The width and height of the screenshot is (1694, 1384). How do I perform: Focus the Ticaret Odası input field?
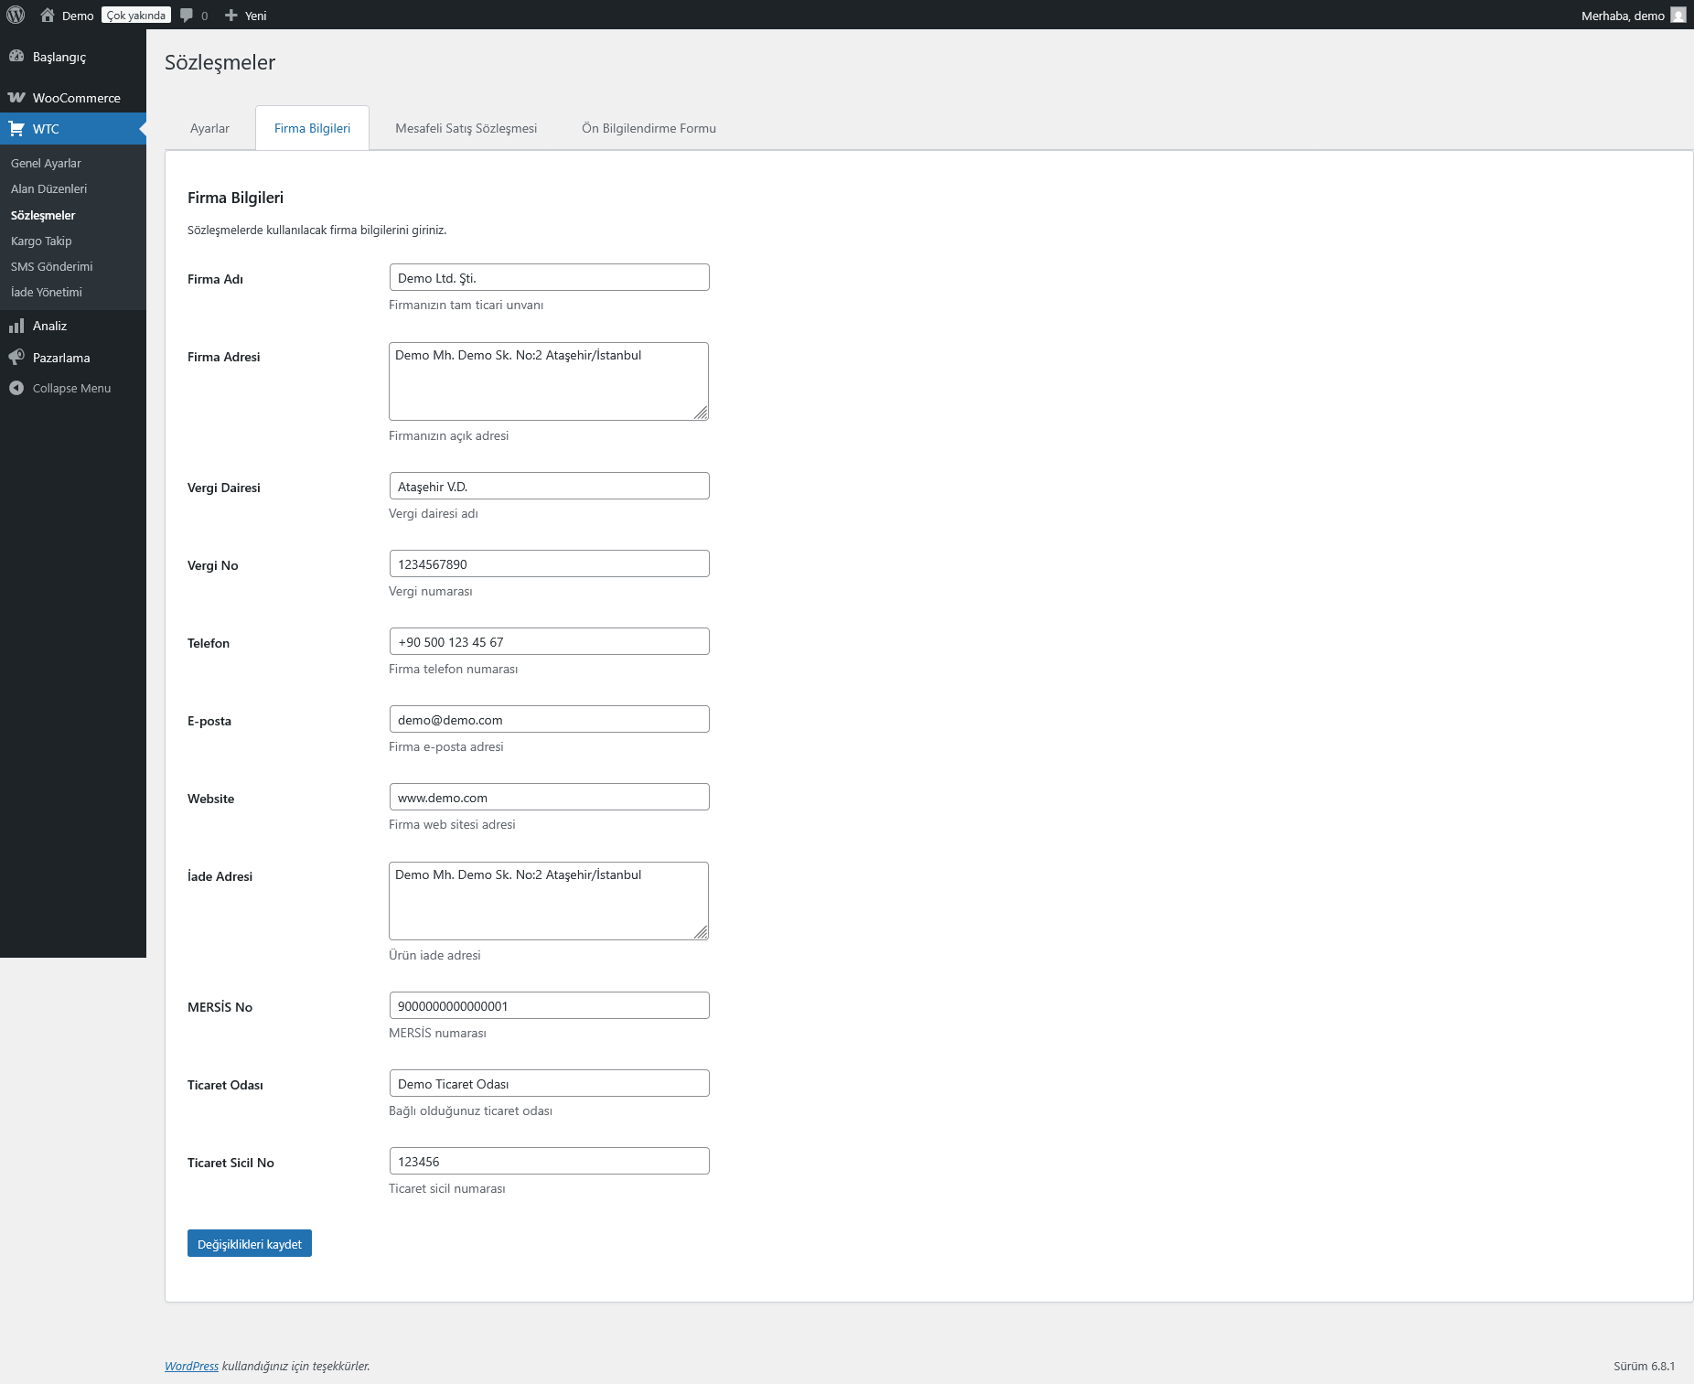coord(549,1083)
